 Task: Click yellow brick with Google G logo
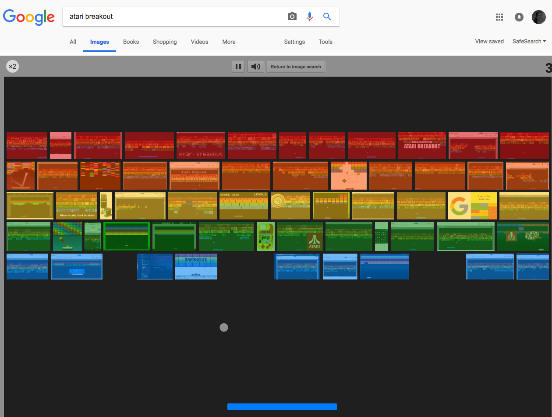tap(472, 206)
